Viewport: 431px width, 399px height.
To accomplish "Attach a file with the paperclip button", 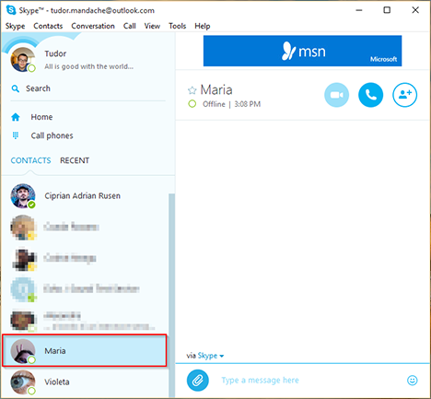I will coord(198,381).
